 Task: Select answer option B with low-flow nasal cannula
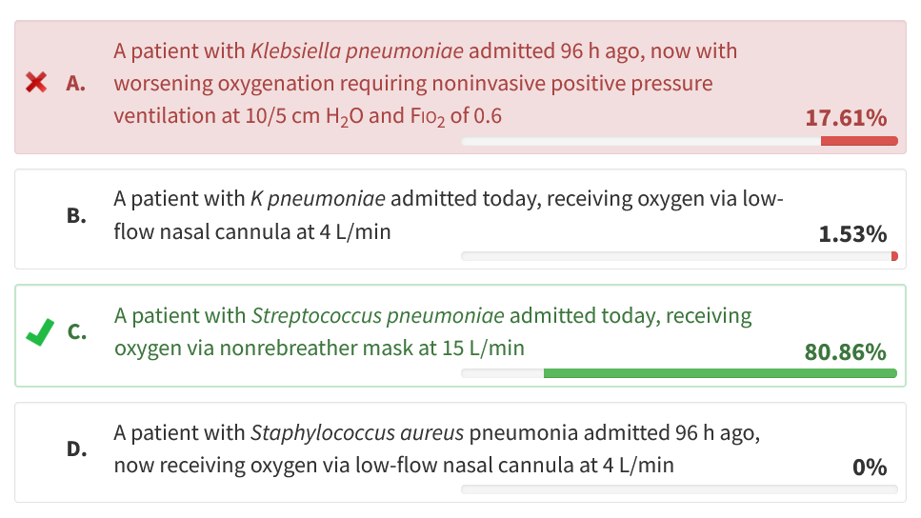[448, 215]
